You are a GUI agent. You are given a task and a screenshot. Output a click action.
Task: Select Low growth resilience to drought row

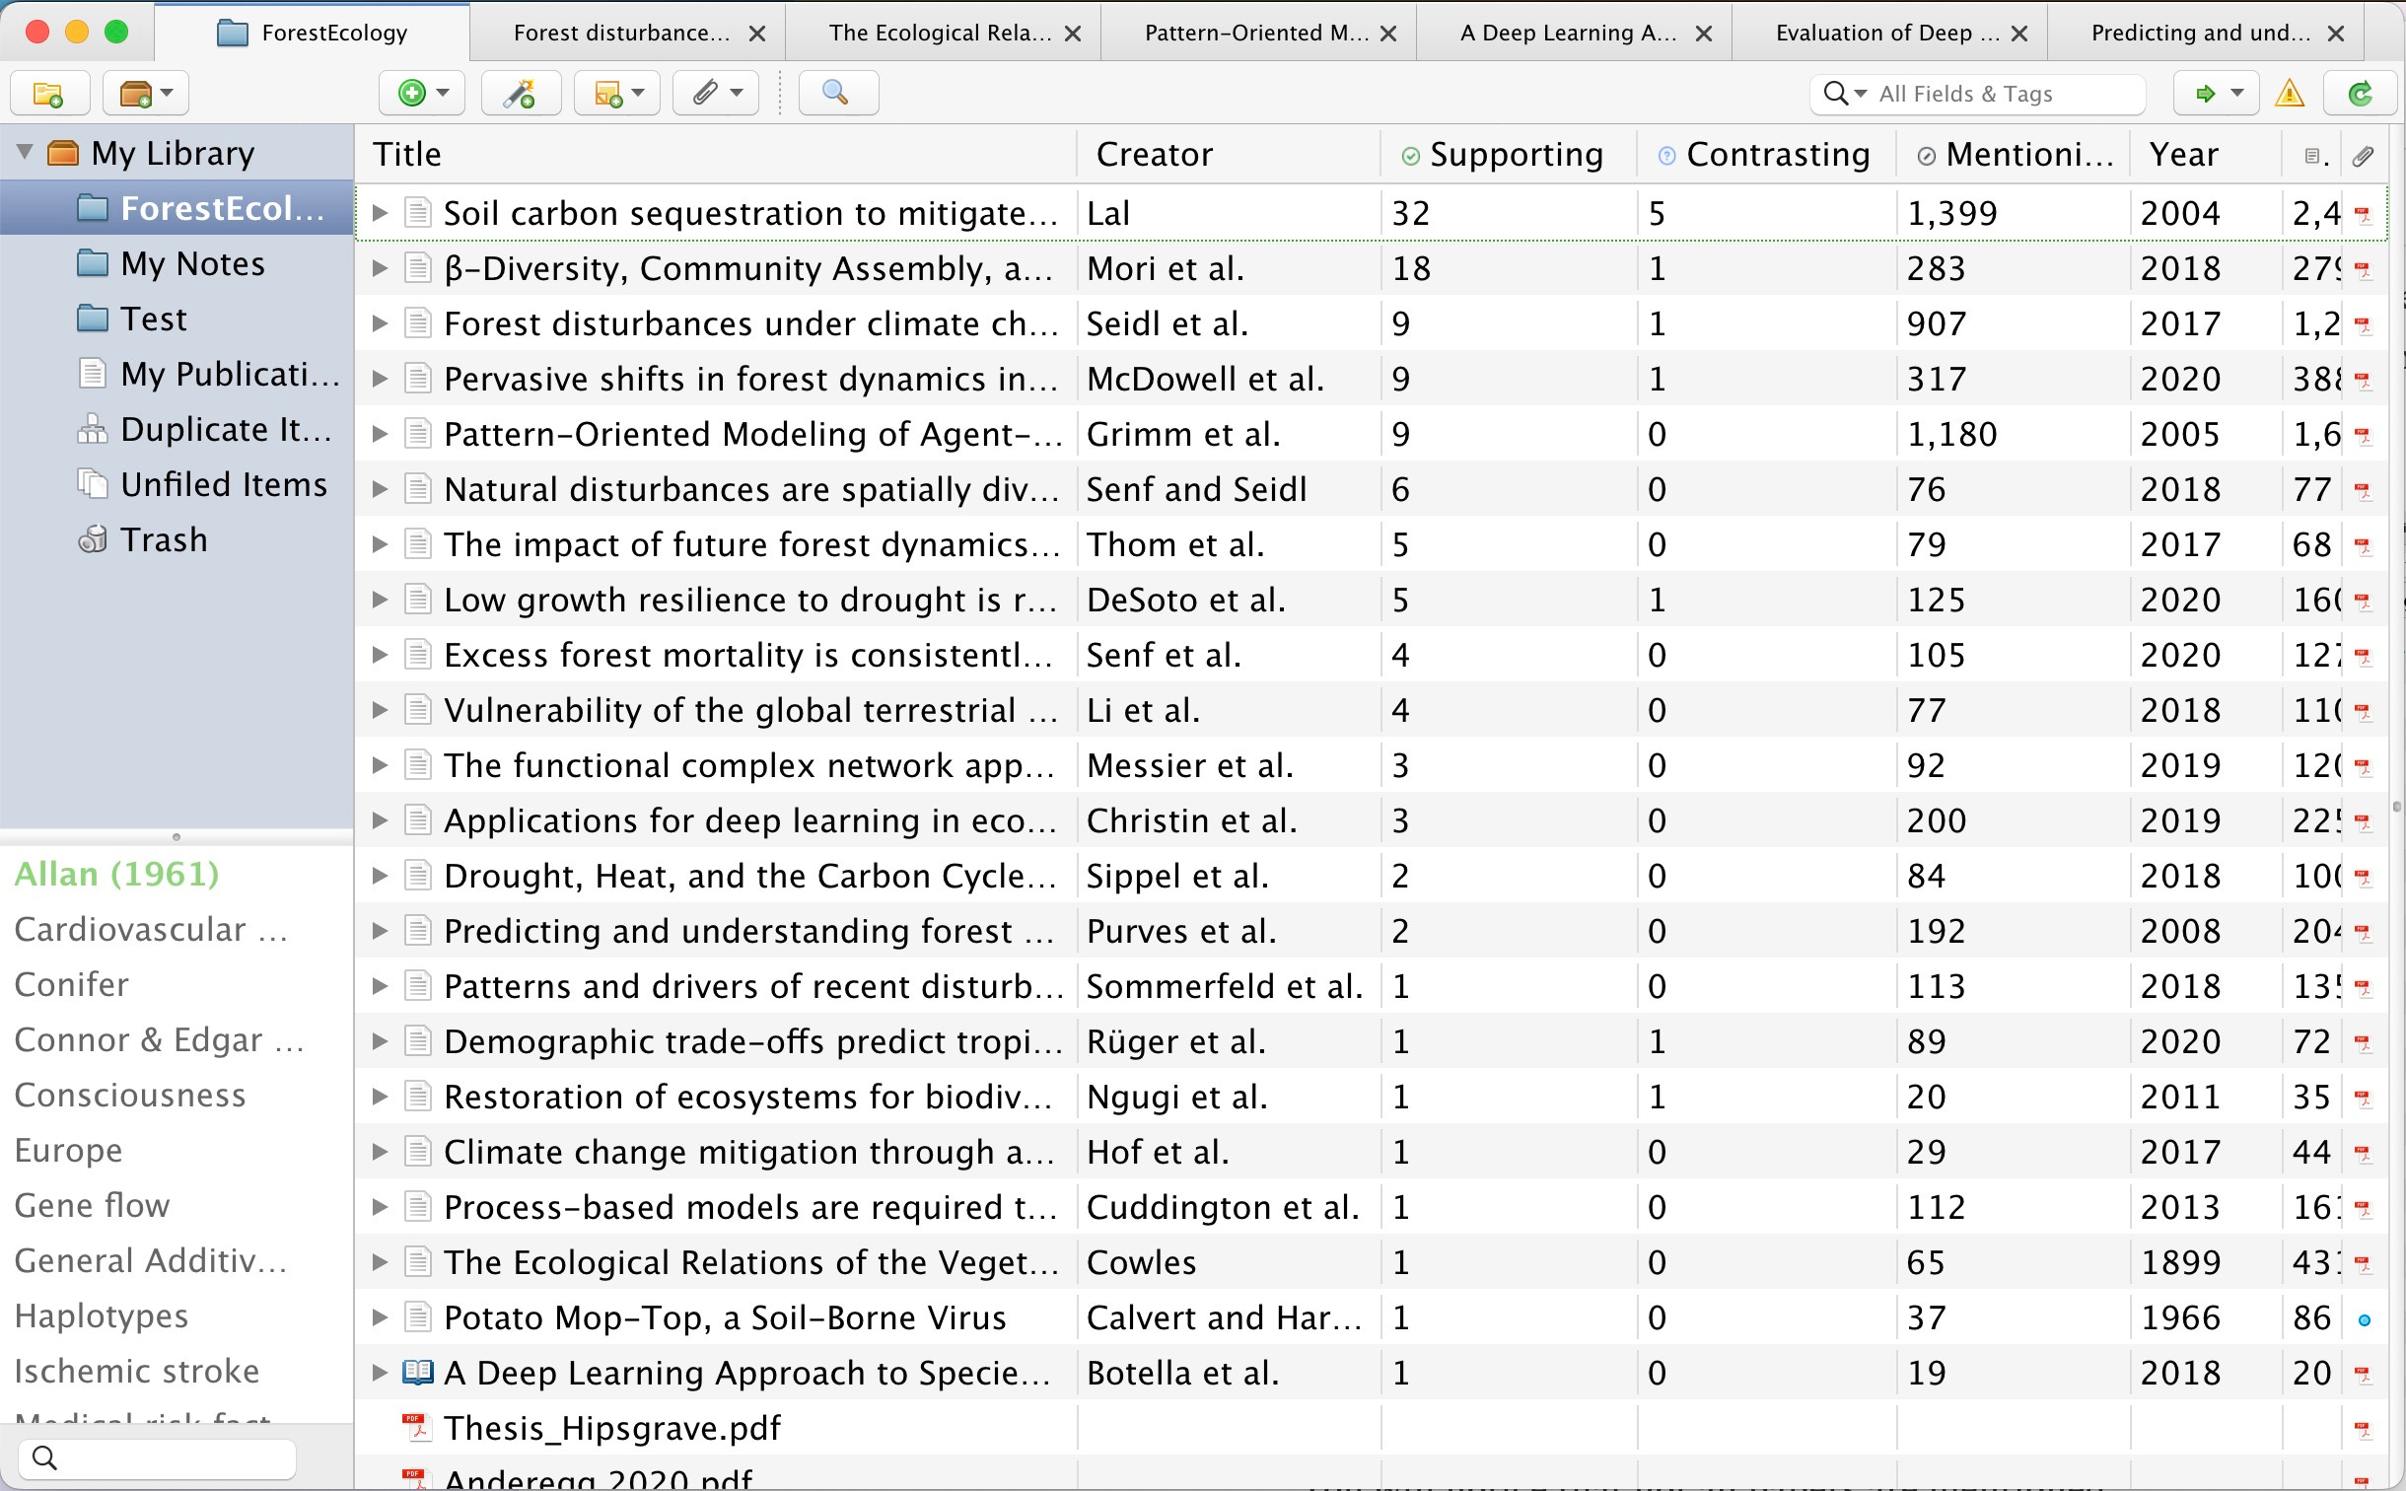pos(1371,600)
